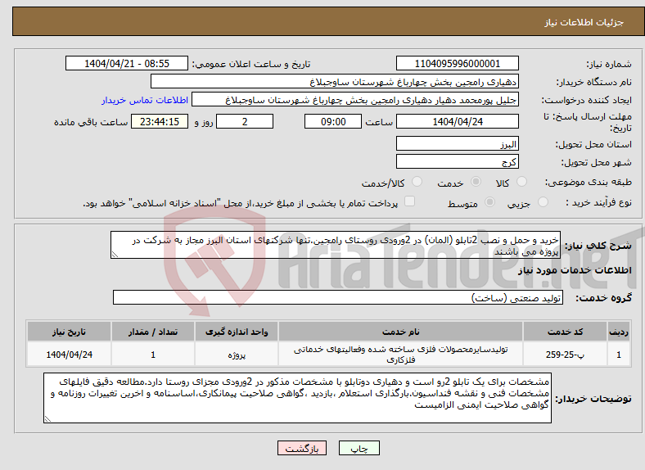Click the ردیف column header
The width and height of the screenshot is (645, 470).
pos(619,332)
